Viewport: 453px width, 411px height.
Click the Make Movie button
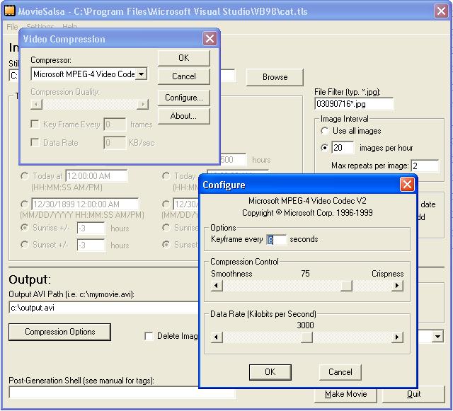click(x=345, y=394)
